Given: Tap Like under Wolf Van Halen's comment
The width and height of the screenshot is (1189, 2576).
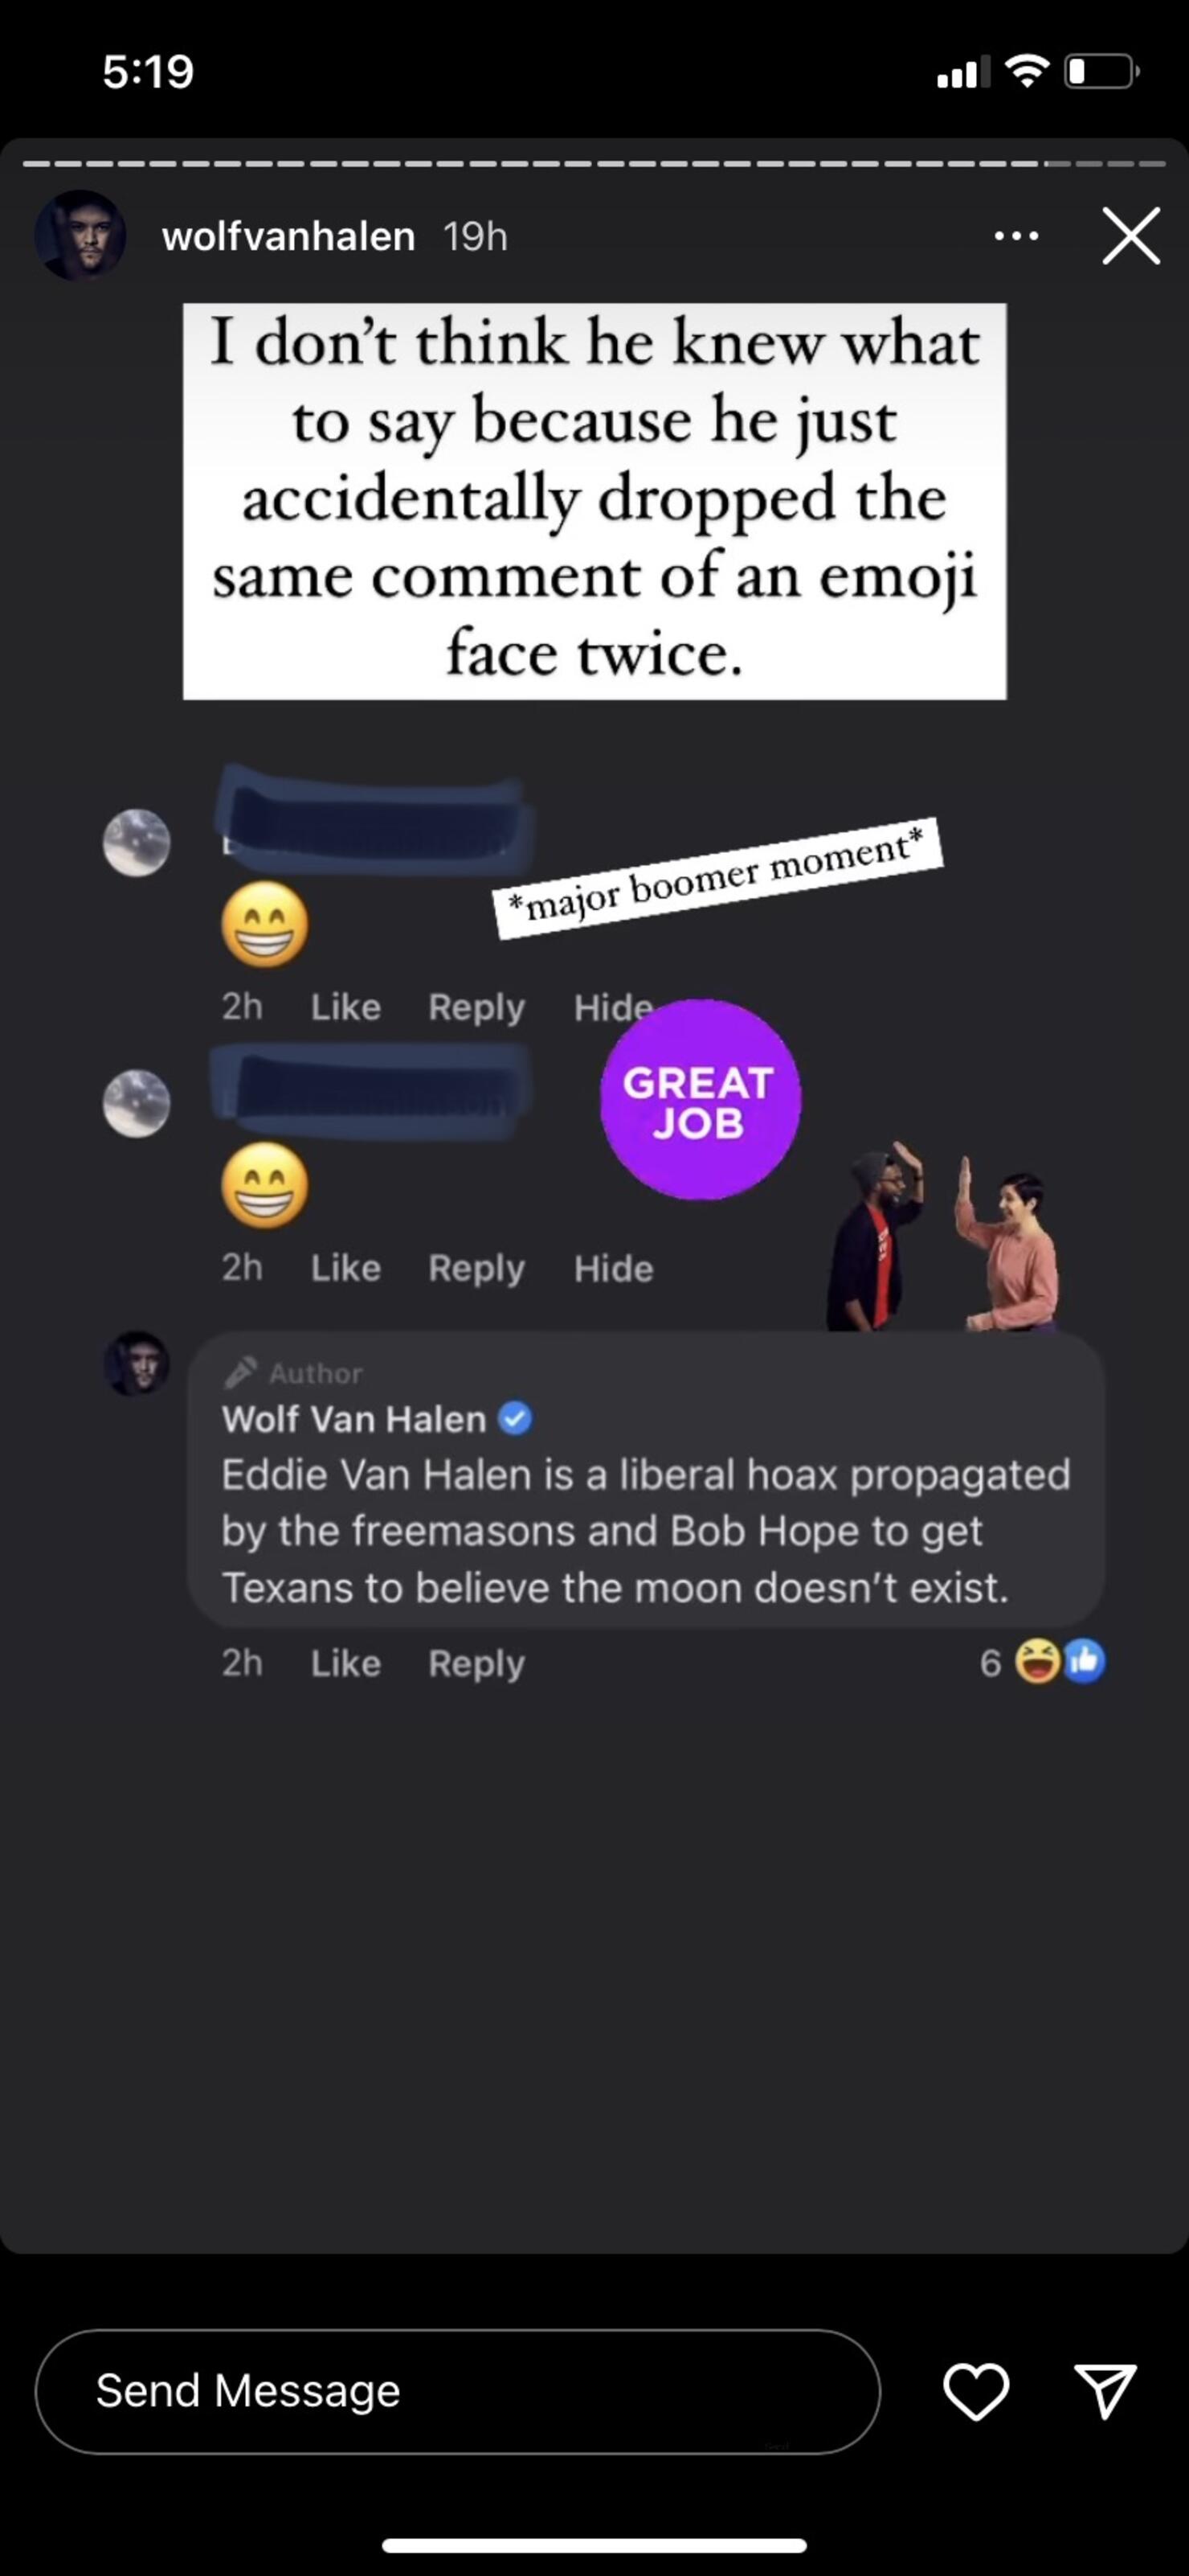Looking at the screenshot, I should coord(345,1663).
